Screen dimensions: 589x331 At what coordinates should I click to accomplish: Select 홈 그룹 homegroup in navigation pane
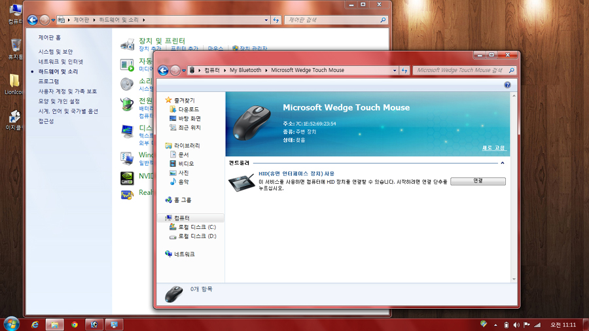[183, 200]
